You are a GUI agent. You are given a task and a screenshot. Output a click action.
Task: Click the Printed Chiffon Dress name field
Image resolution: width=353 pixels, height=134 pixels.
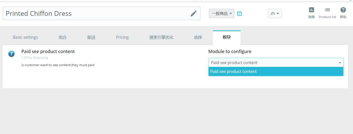point(102,13)
